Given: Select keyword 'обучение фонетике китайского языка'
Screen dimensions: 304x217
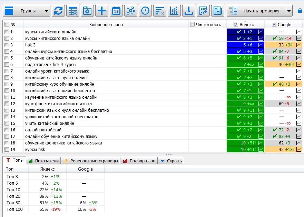Looking at the screenshot, I should click(63, 143).
